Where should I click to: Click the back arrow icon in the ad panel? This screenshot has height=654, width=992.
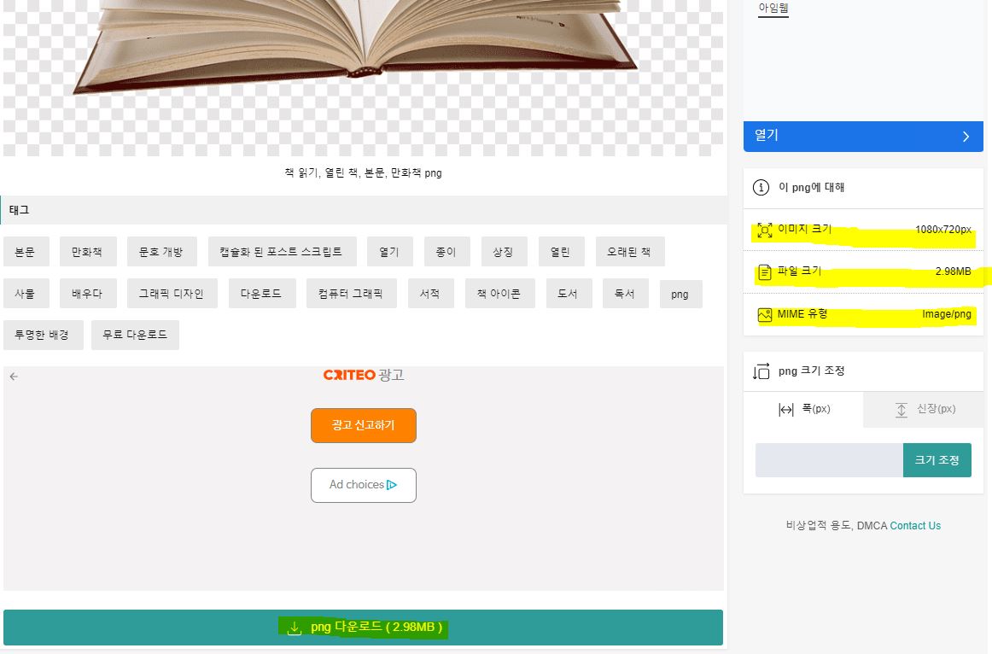tap(14, 377)
